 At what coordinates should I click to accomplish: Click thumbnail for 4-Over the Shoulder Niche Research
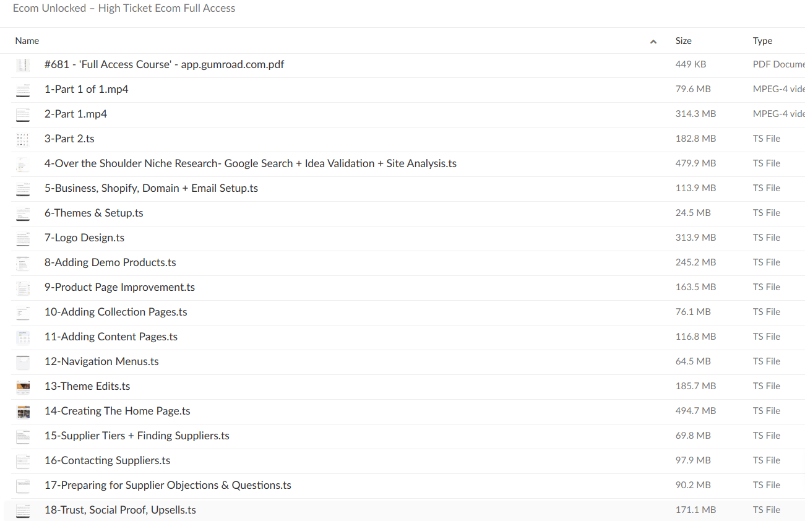[x=23, y=164]
